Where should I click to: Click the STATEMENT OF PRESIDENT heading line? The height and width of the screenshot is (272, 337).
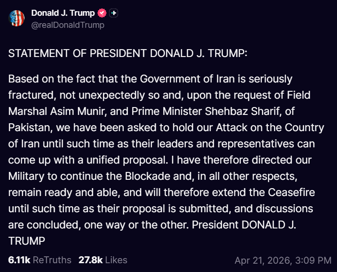click(128, 53)
